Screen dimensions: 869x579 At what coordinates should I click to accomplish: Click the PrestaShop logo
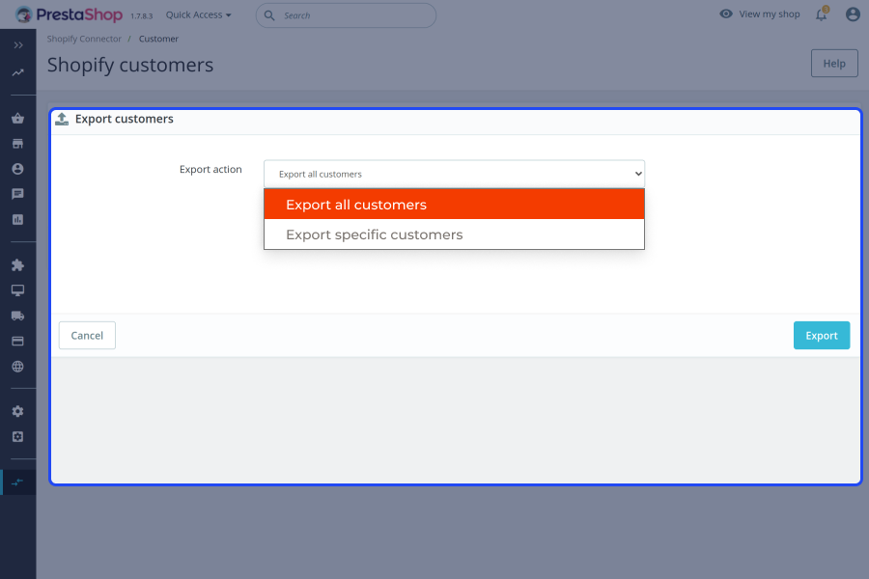point(69,14)
